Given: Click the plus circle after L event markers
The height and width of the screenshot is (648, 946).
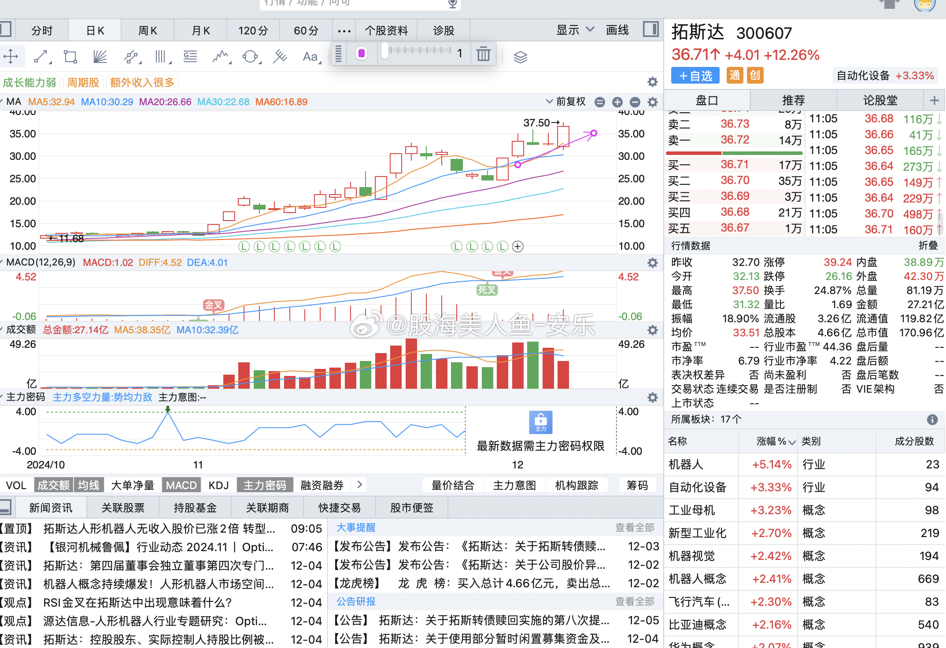Looking at the screenshot, I should (x=518, y=247).
